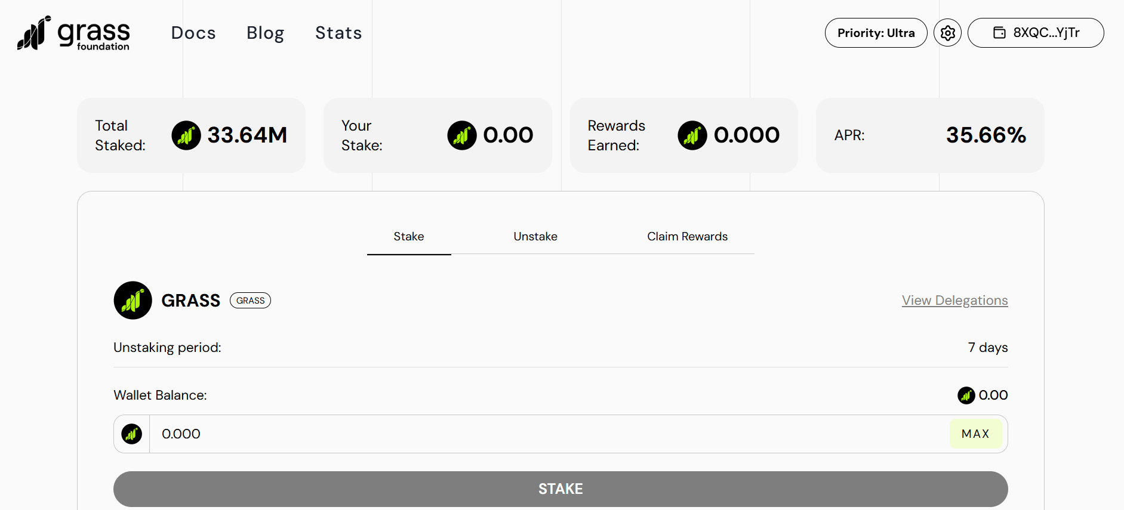1124x510 pixels.
Task: Click the Rewards Earned 0.000 value
Action: click(747, 135)
